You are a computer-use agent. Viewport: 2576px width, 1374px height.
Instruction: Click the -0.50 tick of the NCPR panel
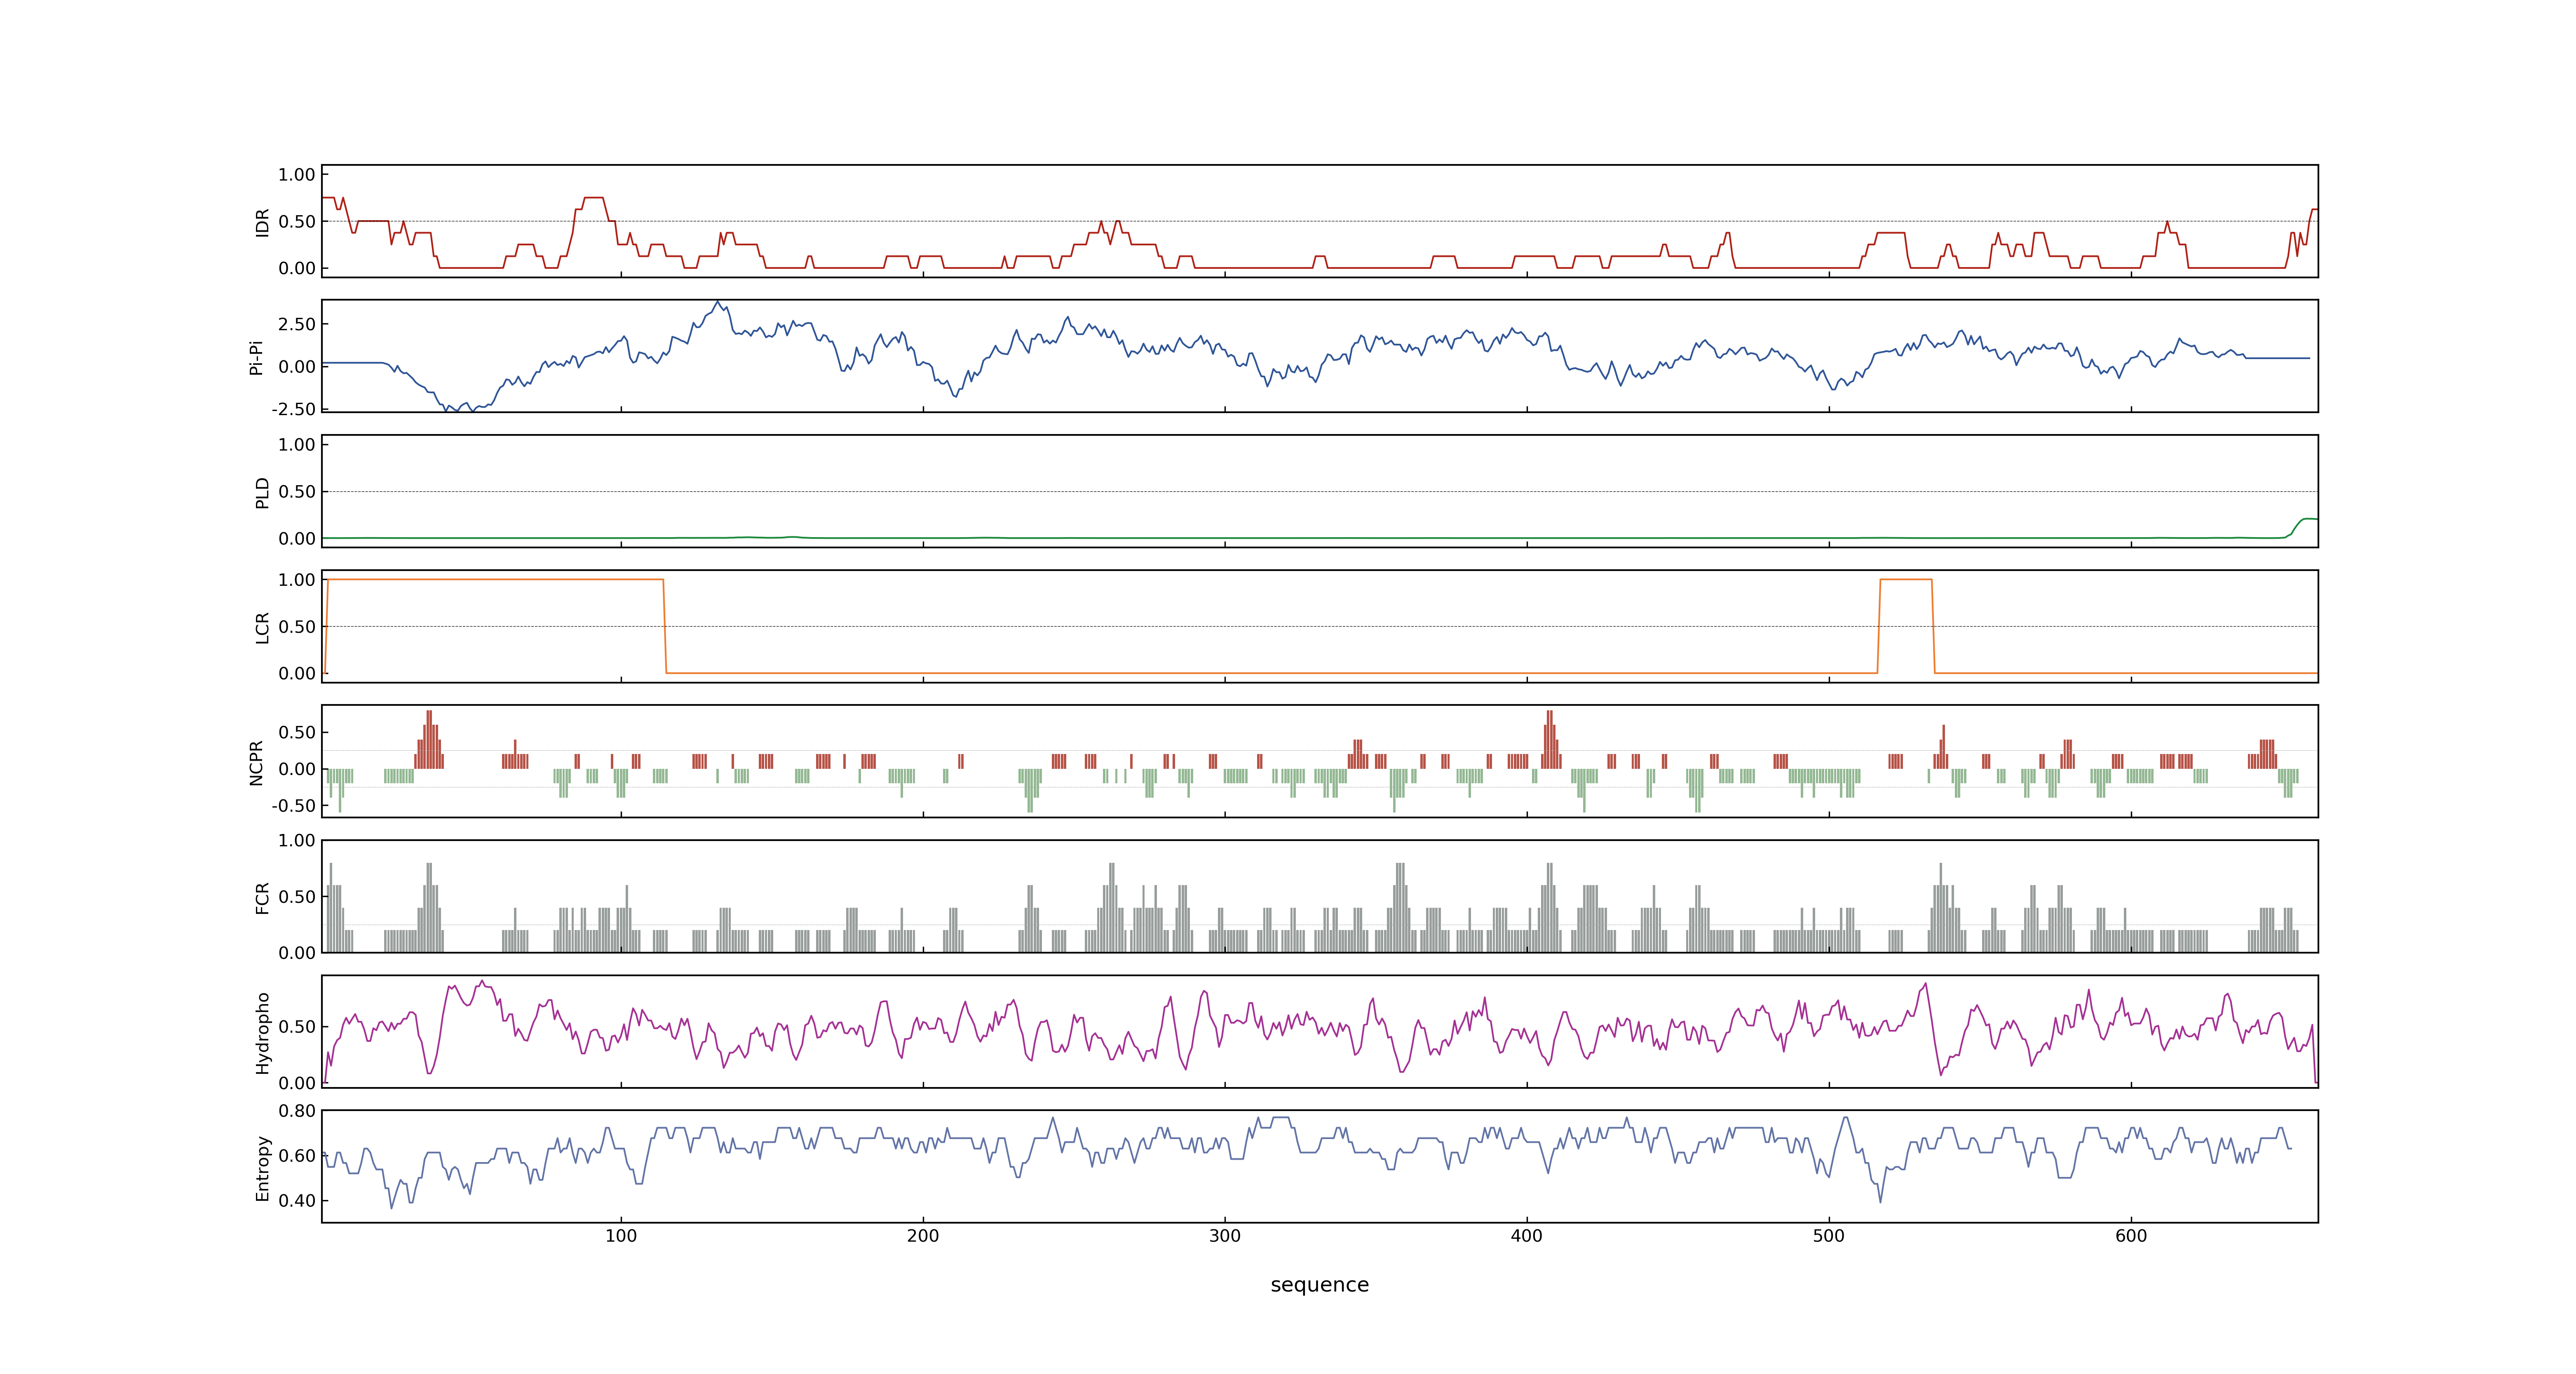[294, 806]
